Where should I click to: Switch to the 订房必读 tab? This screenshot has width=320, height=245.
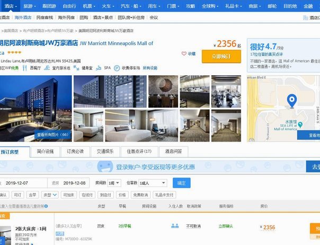point(75,152)
